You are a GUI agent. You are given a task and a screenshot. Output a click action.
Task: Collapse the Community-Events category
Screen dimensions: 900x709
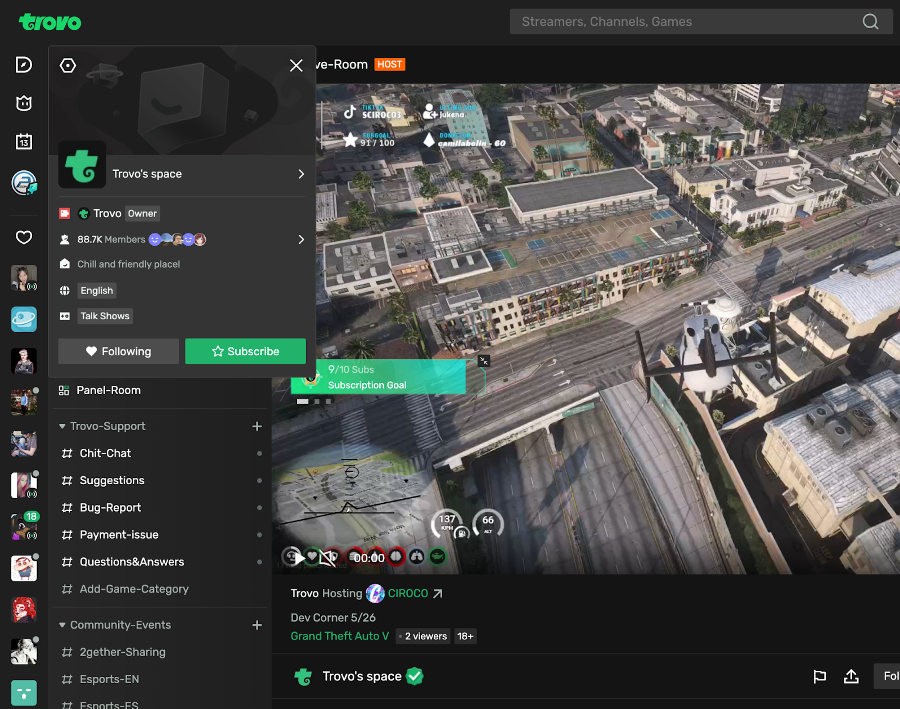62,625
